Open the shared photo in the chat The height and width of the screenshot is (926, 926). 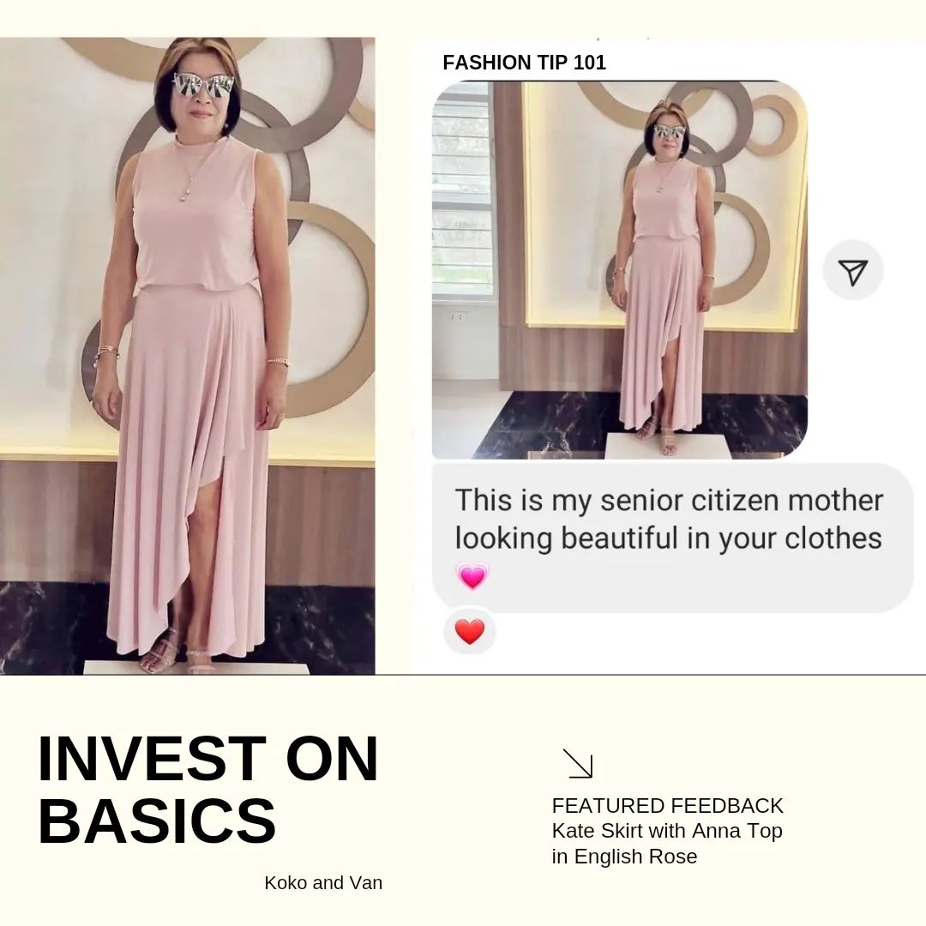click(x=619, y=270)
